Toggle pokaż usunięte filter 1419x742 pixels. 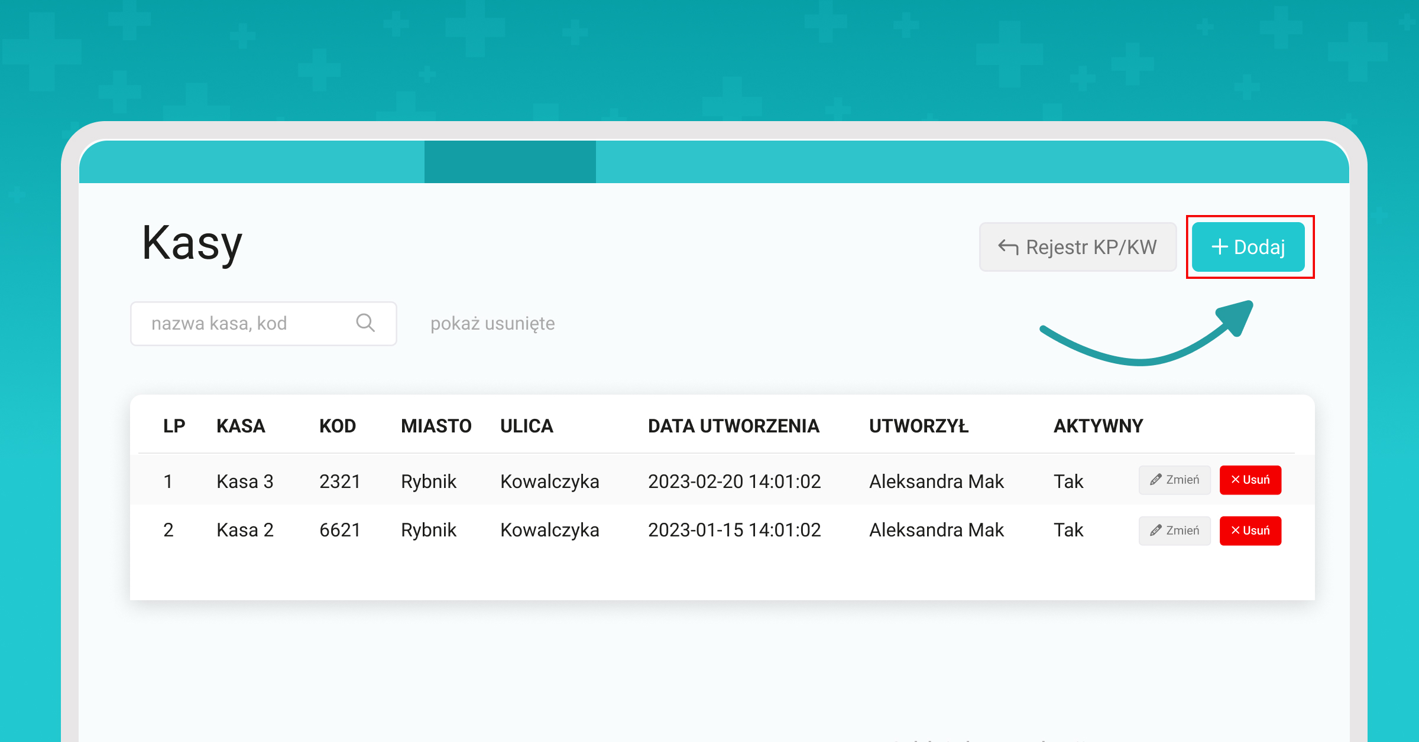(493, 324)
